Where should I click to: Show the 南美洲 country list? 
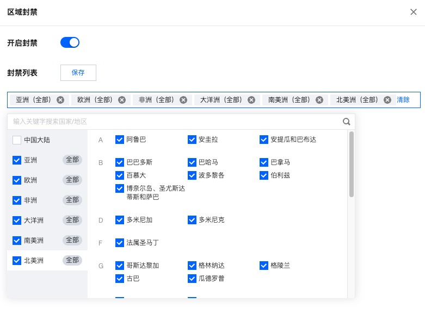tap(34, 241)
